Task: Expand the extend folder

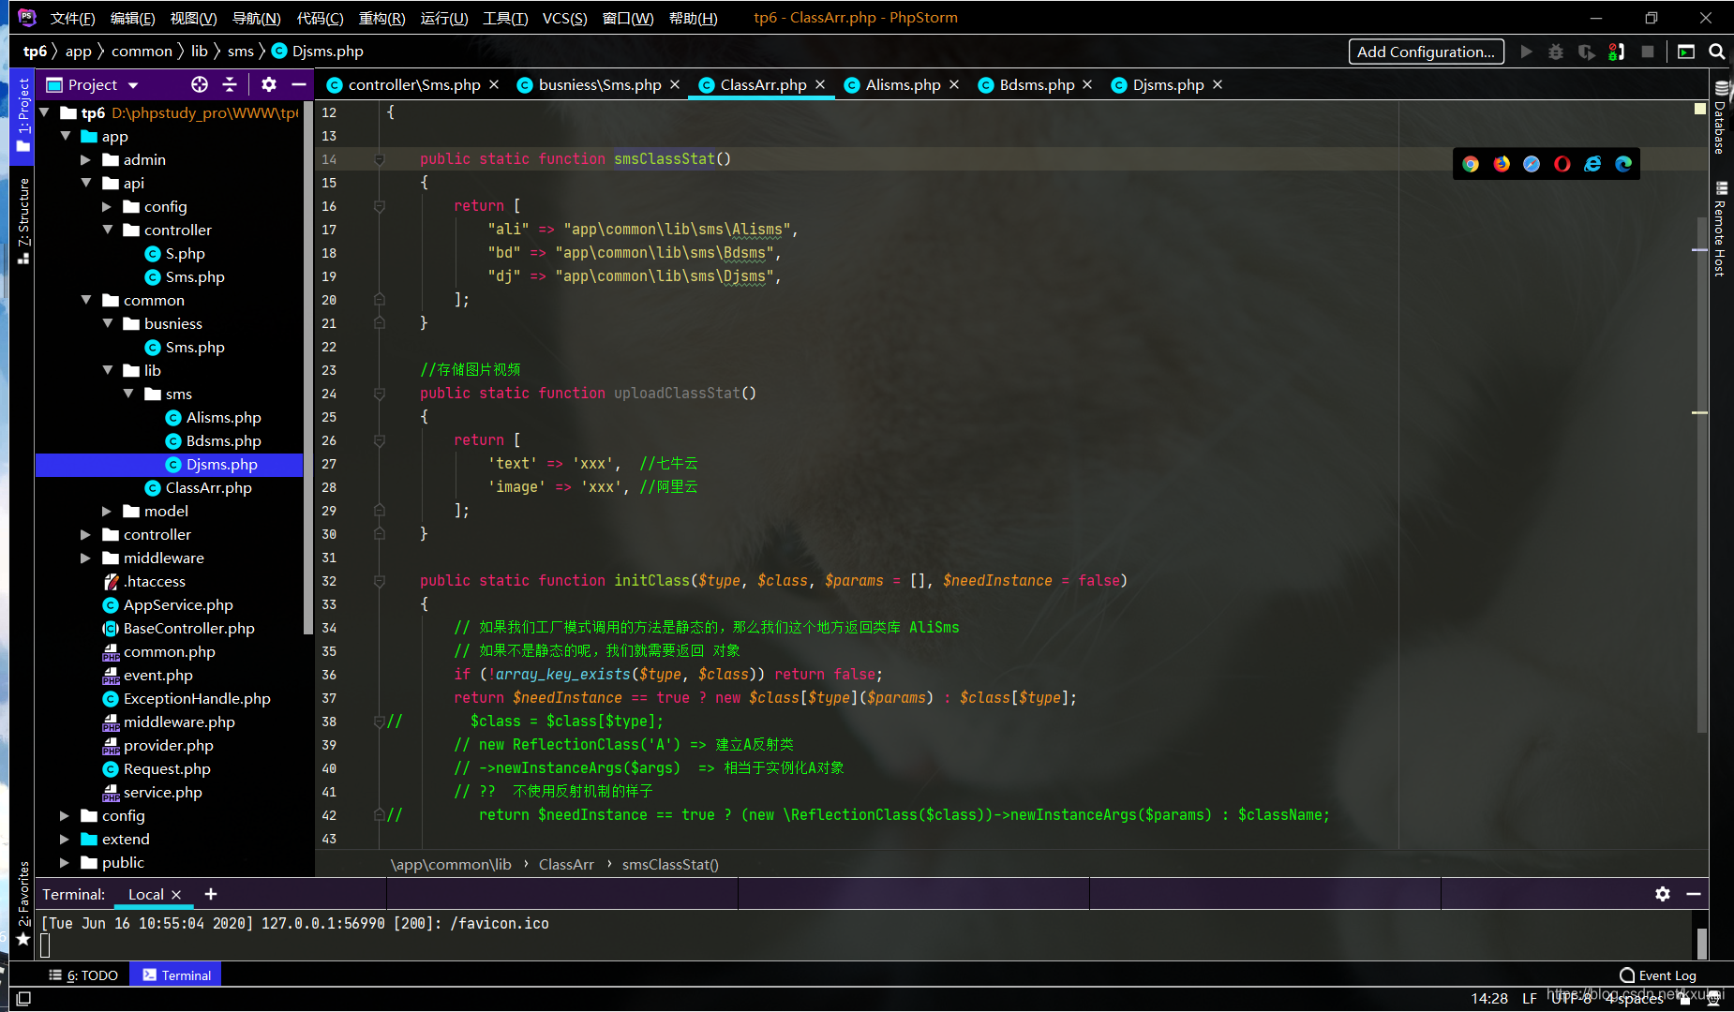Action: coord(65,839)
